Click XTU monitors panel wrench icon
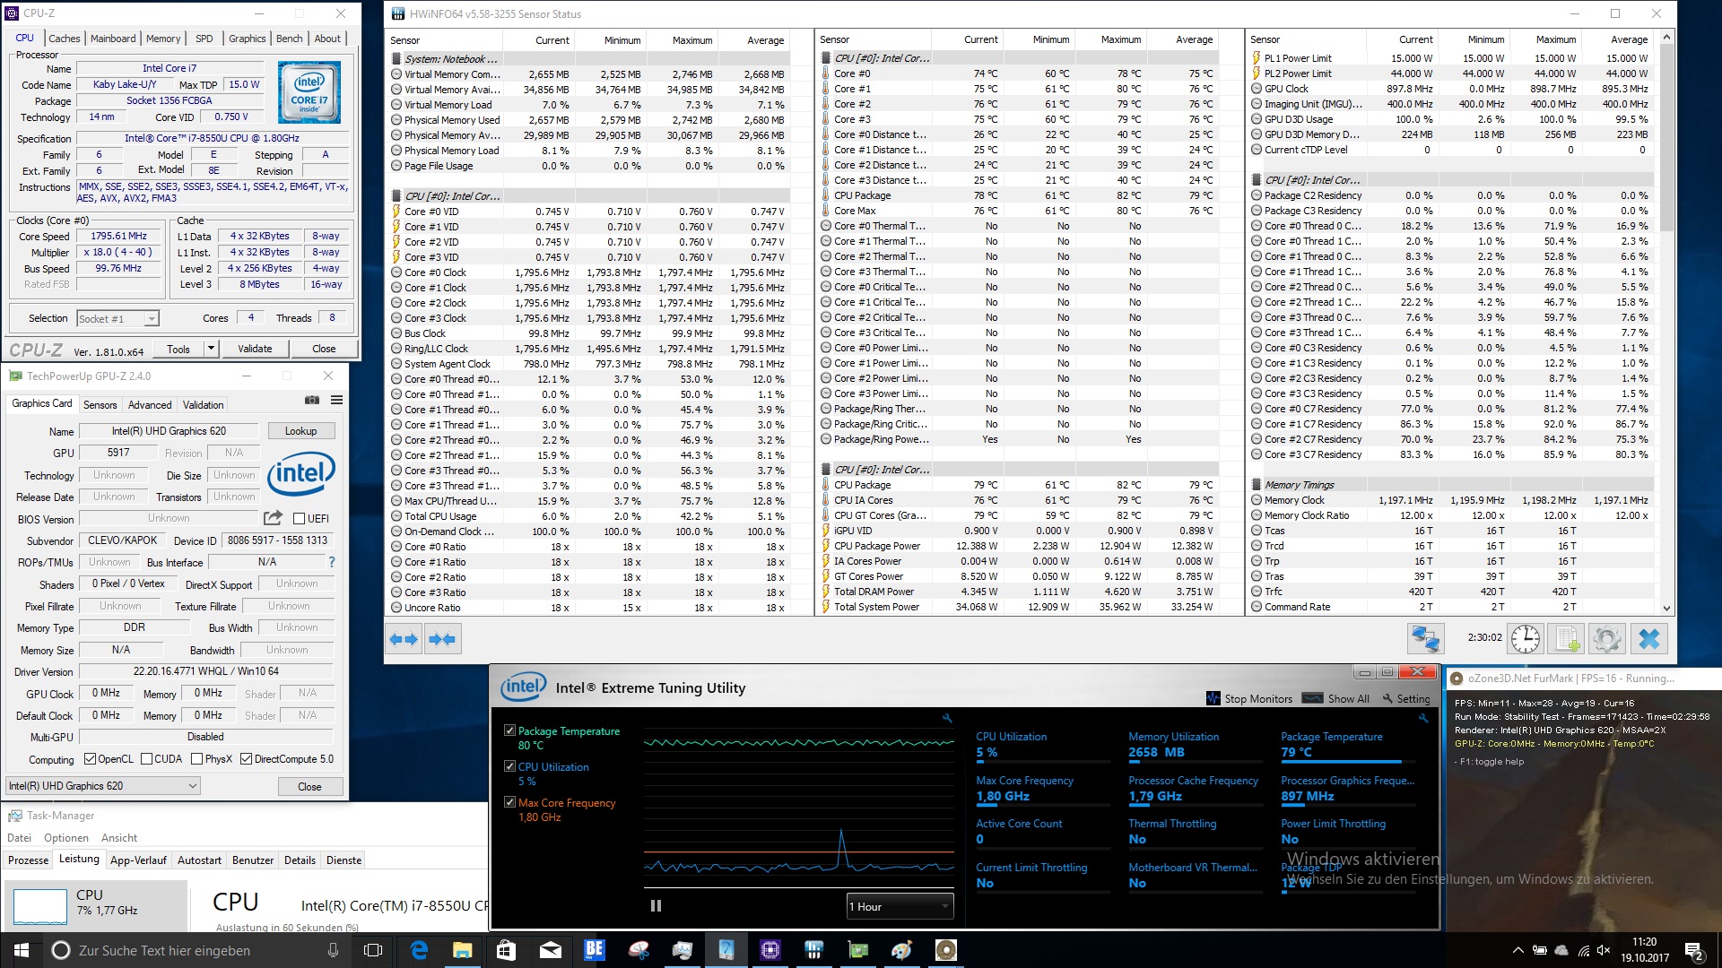Image resolution: width=1722 pixels, height=968 pixels. [x=1422, y=718]
